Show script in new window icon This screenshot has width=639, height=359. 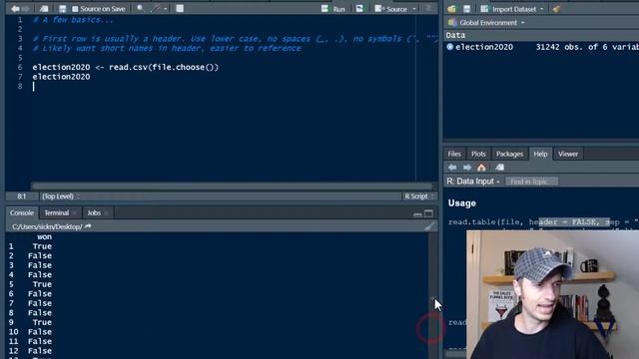(44, 9)
